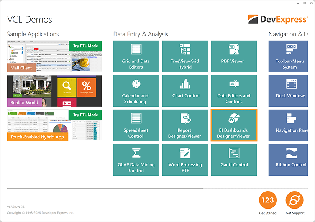Click the Mail Client label
The width and height of the screenshot is (315, 222).
pos(21,68)
